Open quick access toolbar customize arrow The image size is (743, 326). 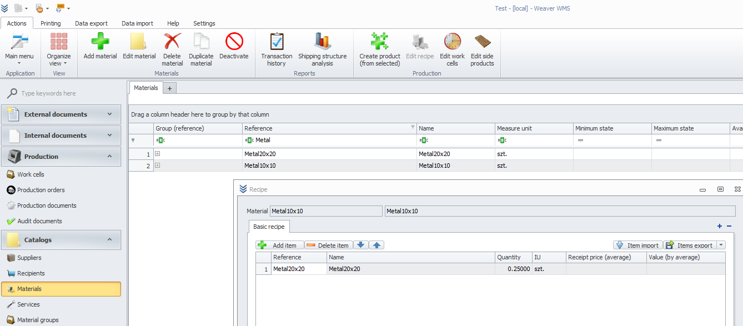[x=69, y=9]
